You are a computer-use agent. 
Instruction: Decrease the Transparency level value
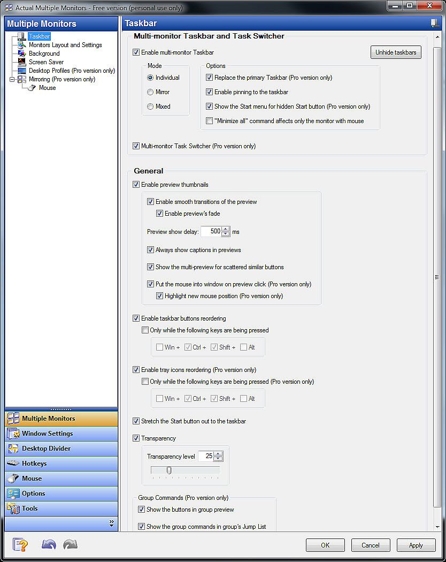[218, 459]
